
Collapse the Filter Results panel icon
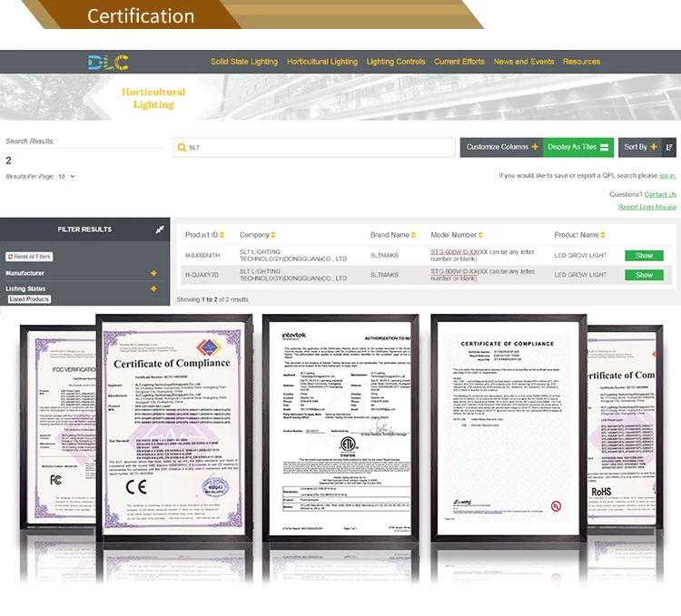160,230
